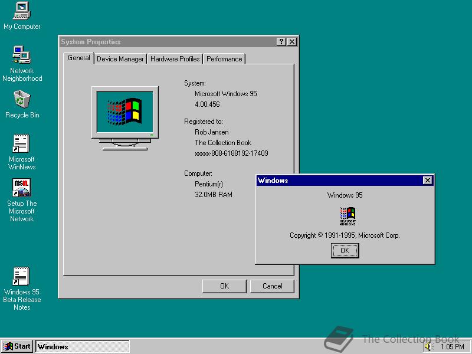Click the help question mark button in System Properties
The width and height of the screenshot is (472, 354).
tap(281, 42)
